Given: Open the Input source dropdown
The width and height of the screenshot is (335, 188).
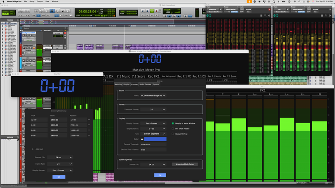Looking at the screenshot, I should (153, 96).
